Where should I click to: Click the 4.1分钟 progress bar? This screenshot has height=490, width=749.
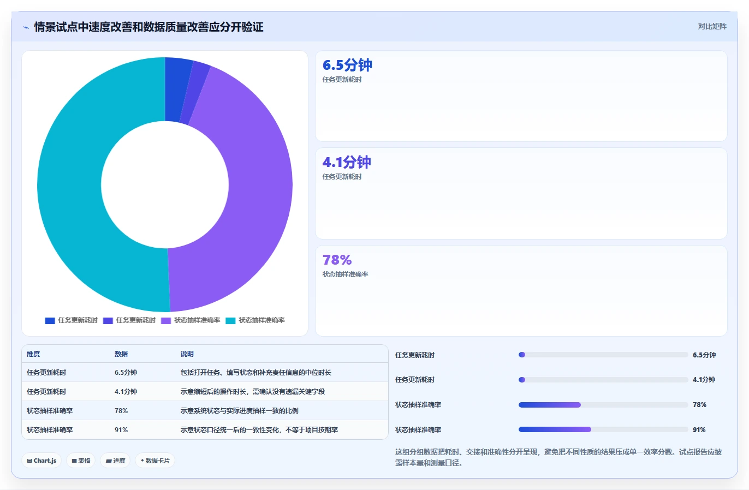603,380
